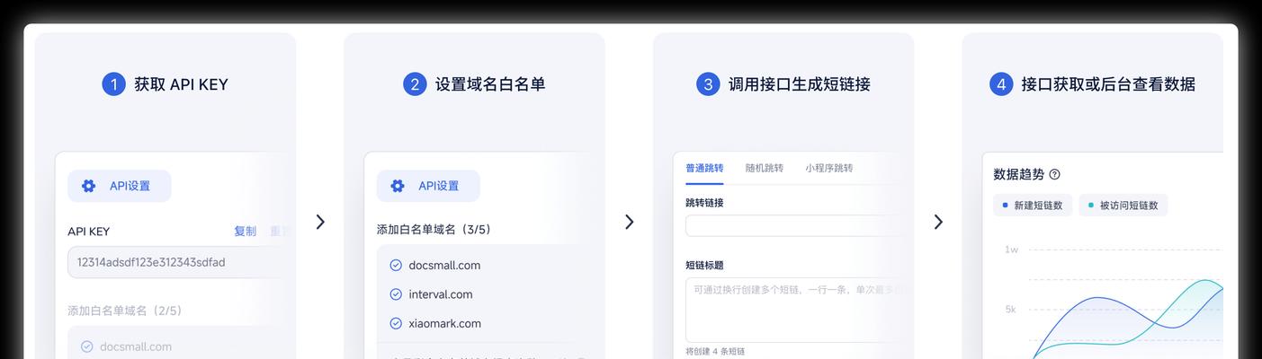Click the xiaomark.com domain entry
Viewport: 1262px width, 359px height.
coord(444,323)
